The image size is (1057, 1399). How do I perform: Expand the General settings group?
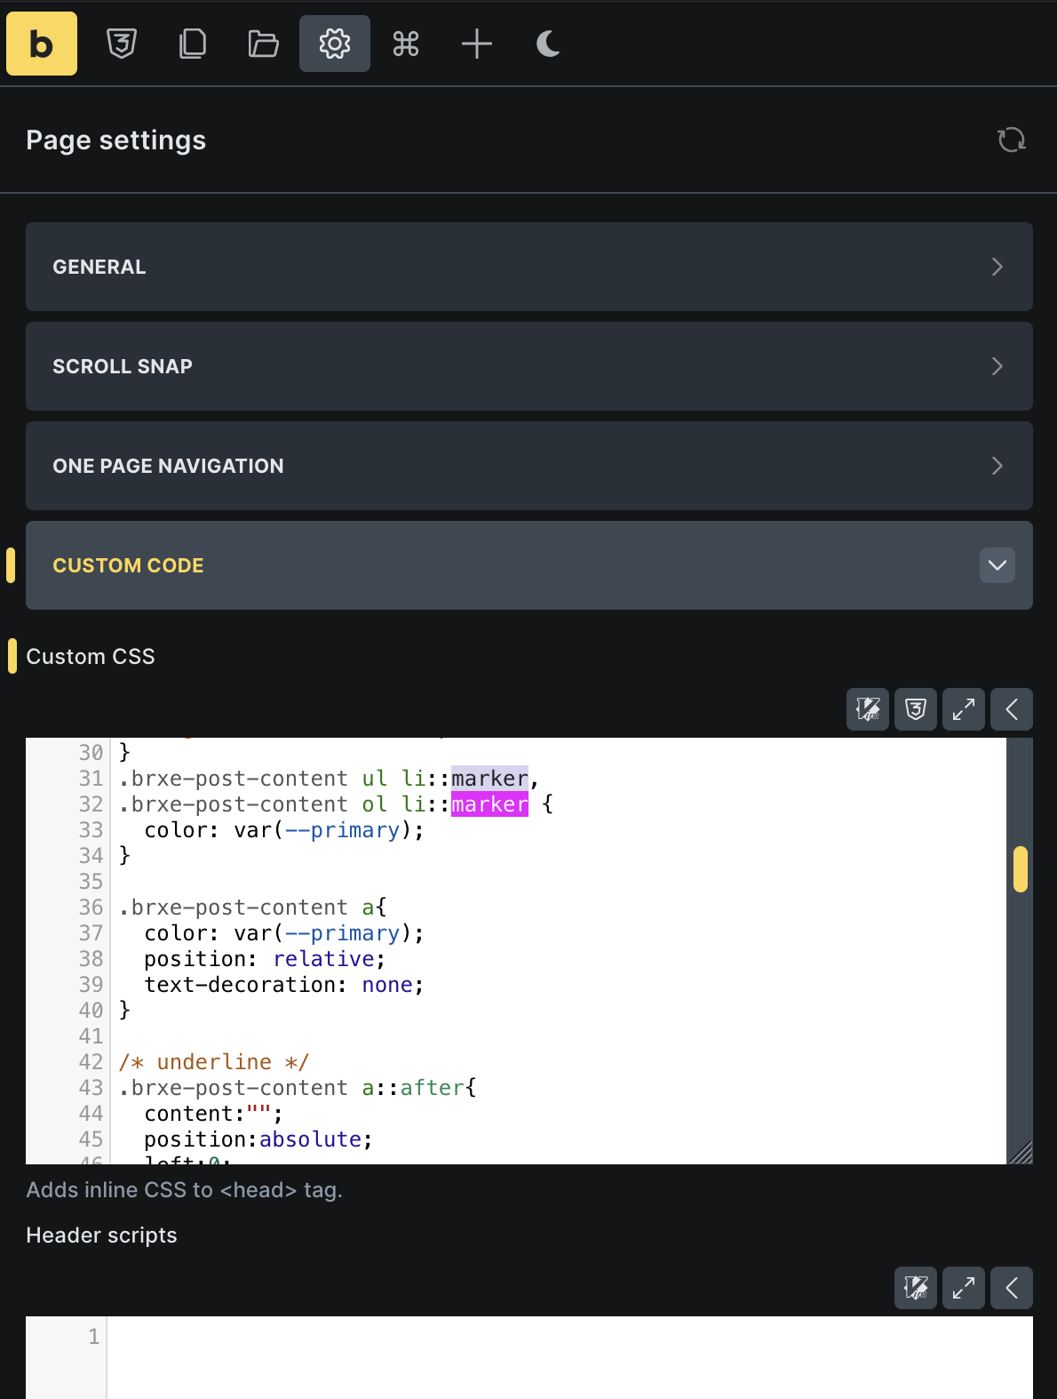coord(528,267)
